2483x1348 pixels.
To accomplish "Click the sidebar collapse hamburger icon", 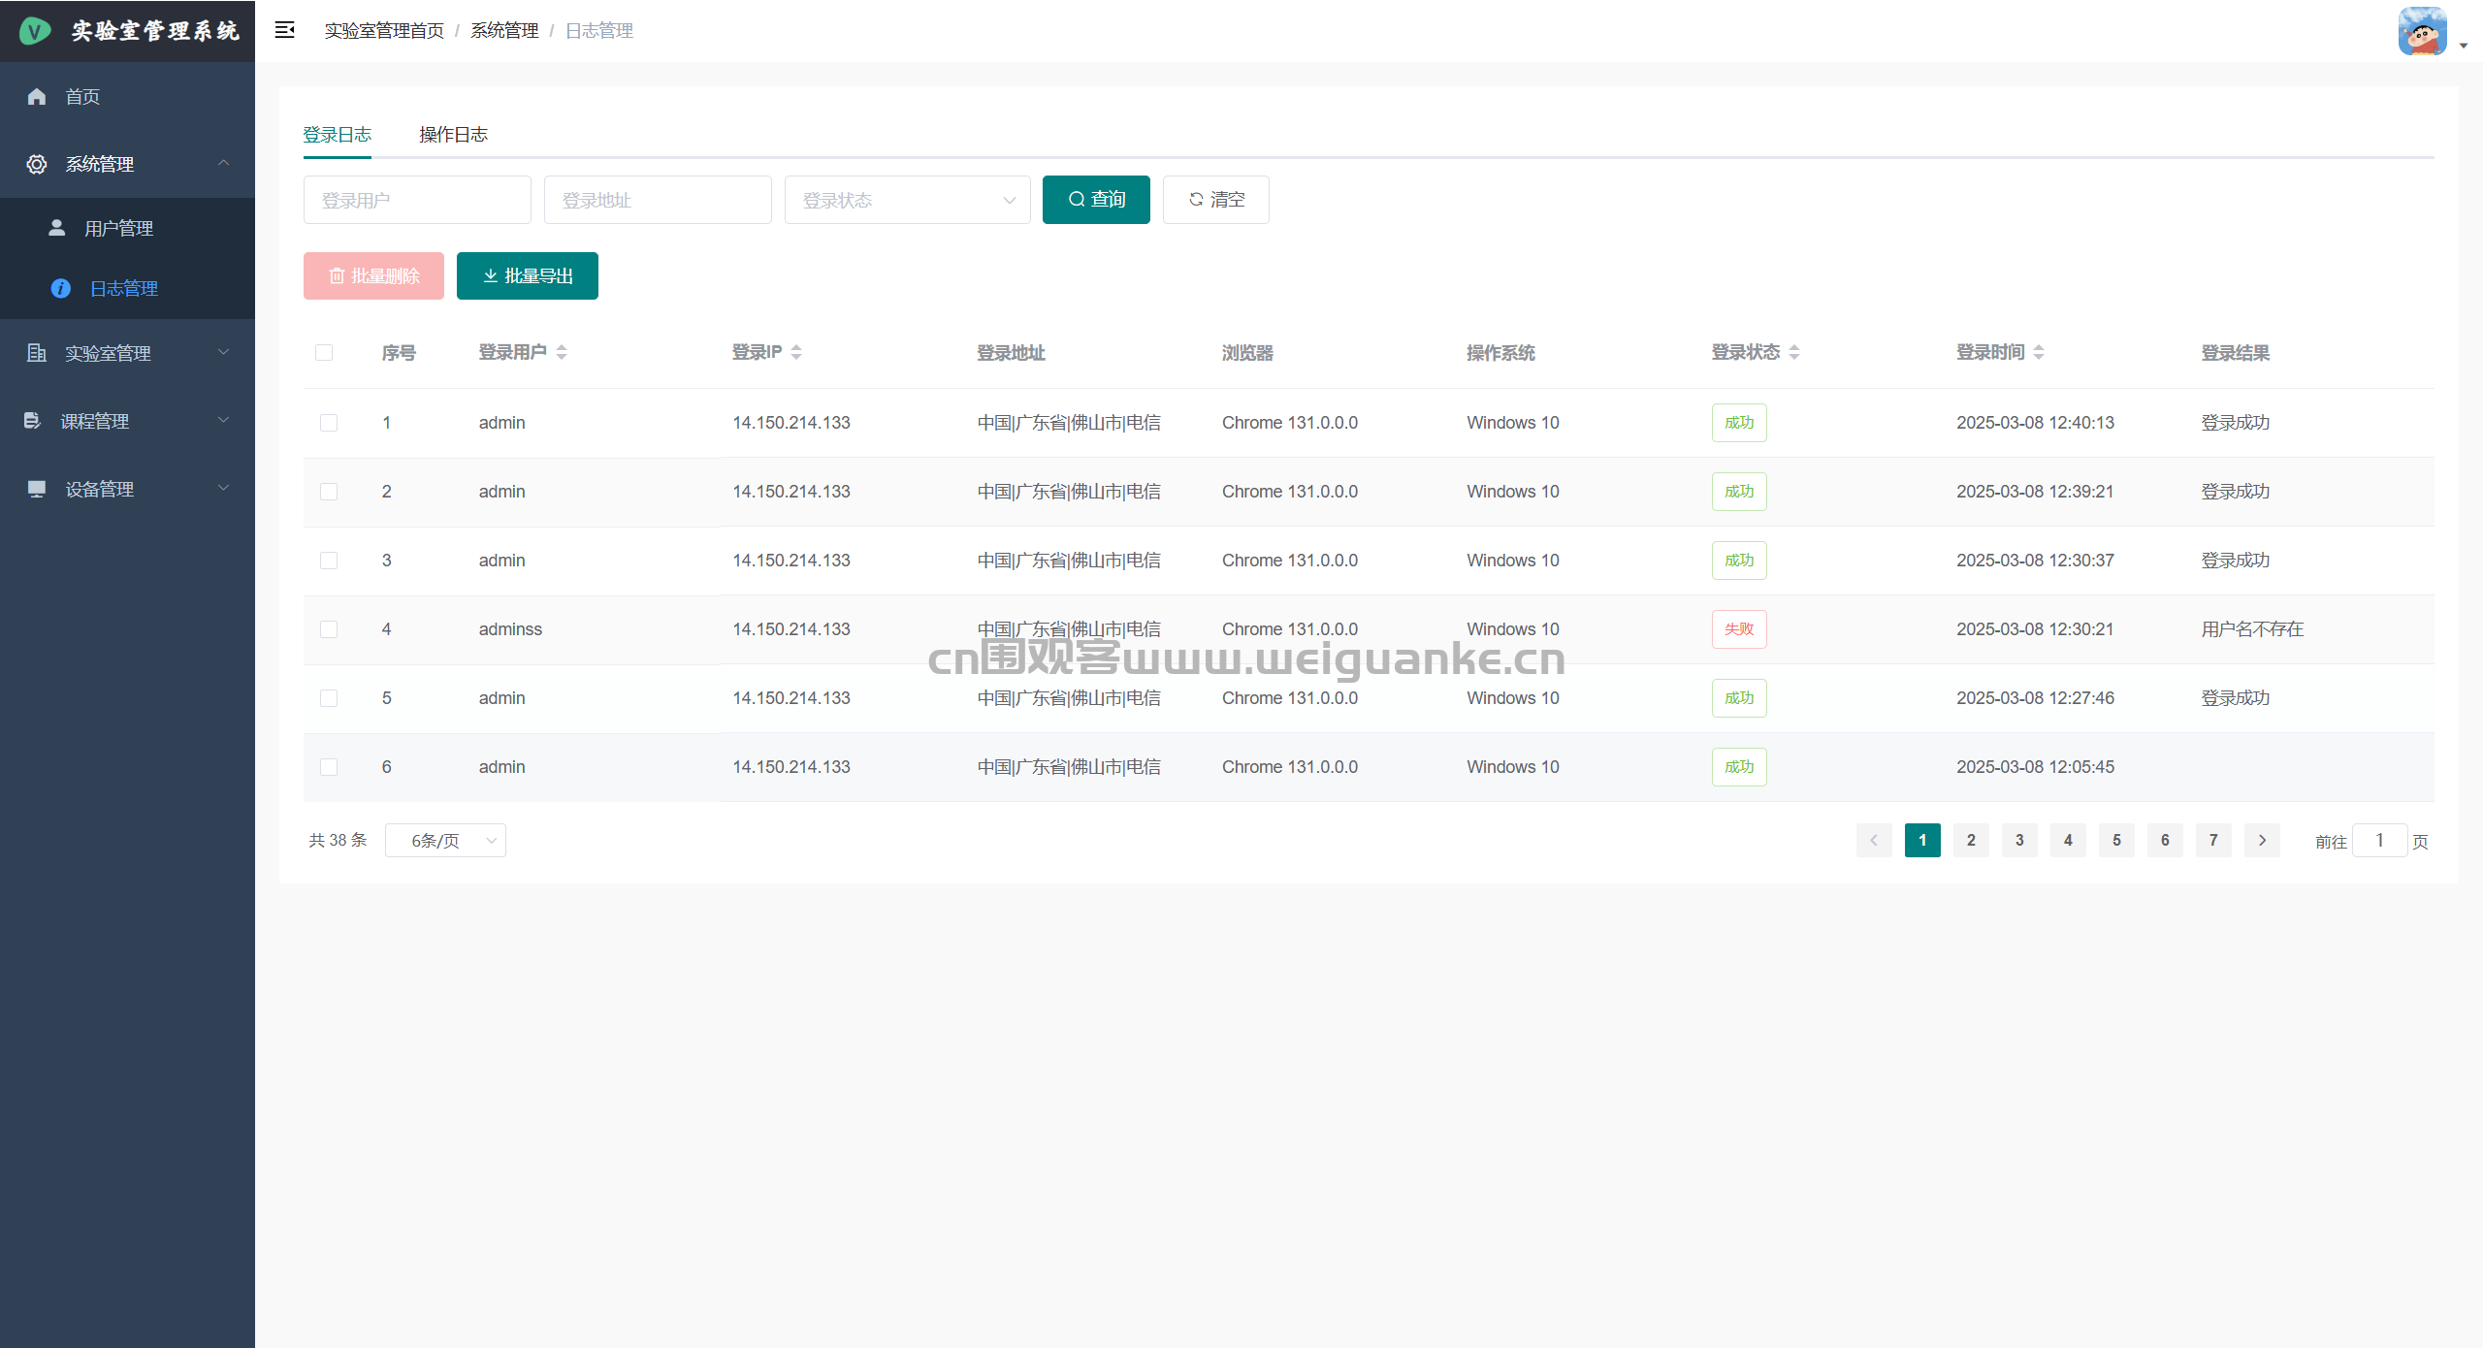I will pyautogui.click(x=284, y=30).
